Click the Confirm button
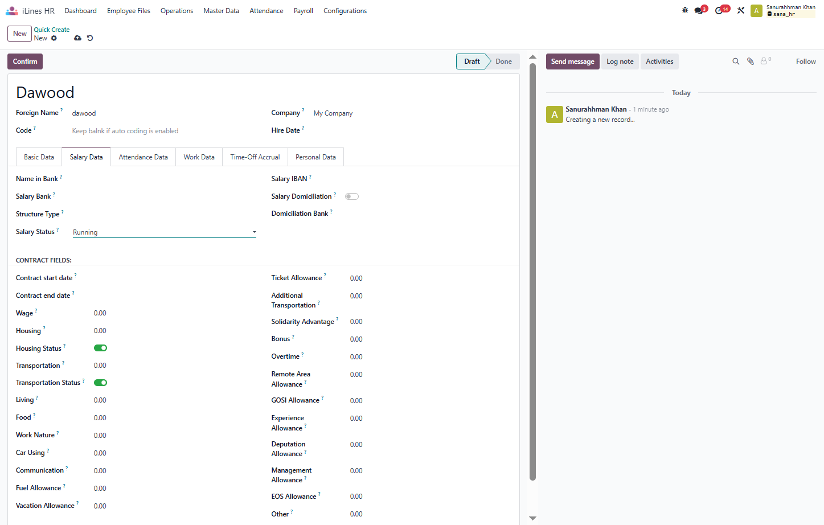824x525 pixels. click(x=25, y=61)
